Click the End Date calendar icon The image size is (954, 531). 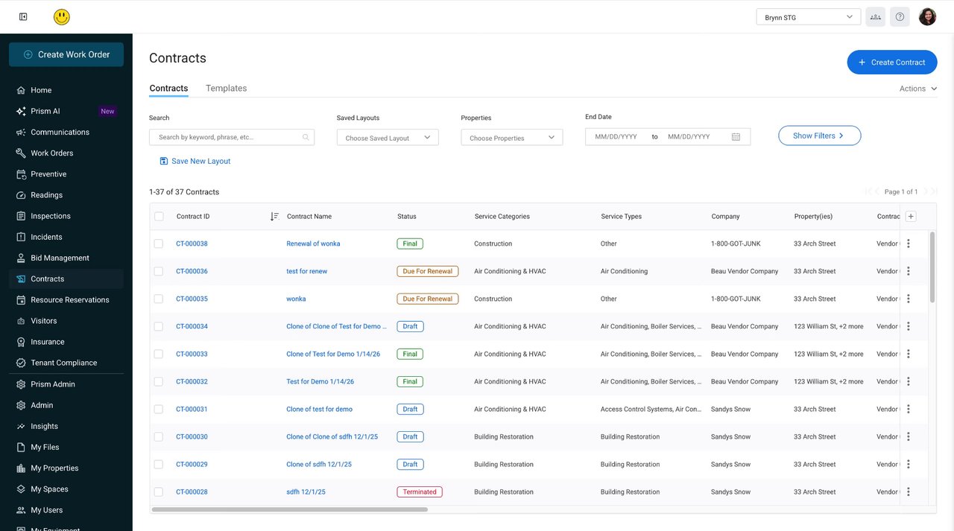[736, 137]
